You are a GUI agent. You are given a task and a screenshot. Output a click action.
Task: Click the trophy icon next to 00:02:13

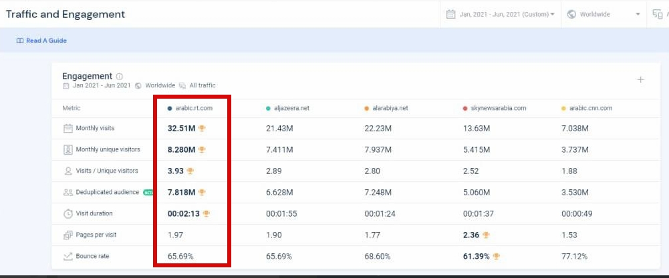[x=206, y=214]
